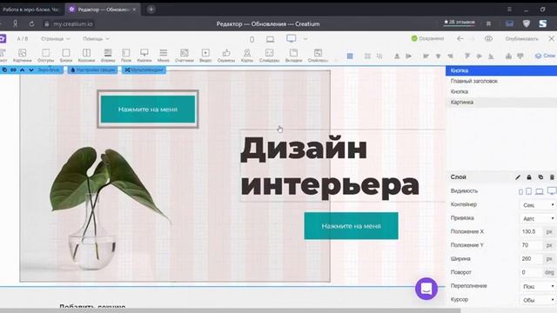Lock the layer with padlock icon
The width and height of the screenshot is (557, 313).
pyautogui.click(x=529, y=177)
